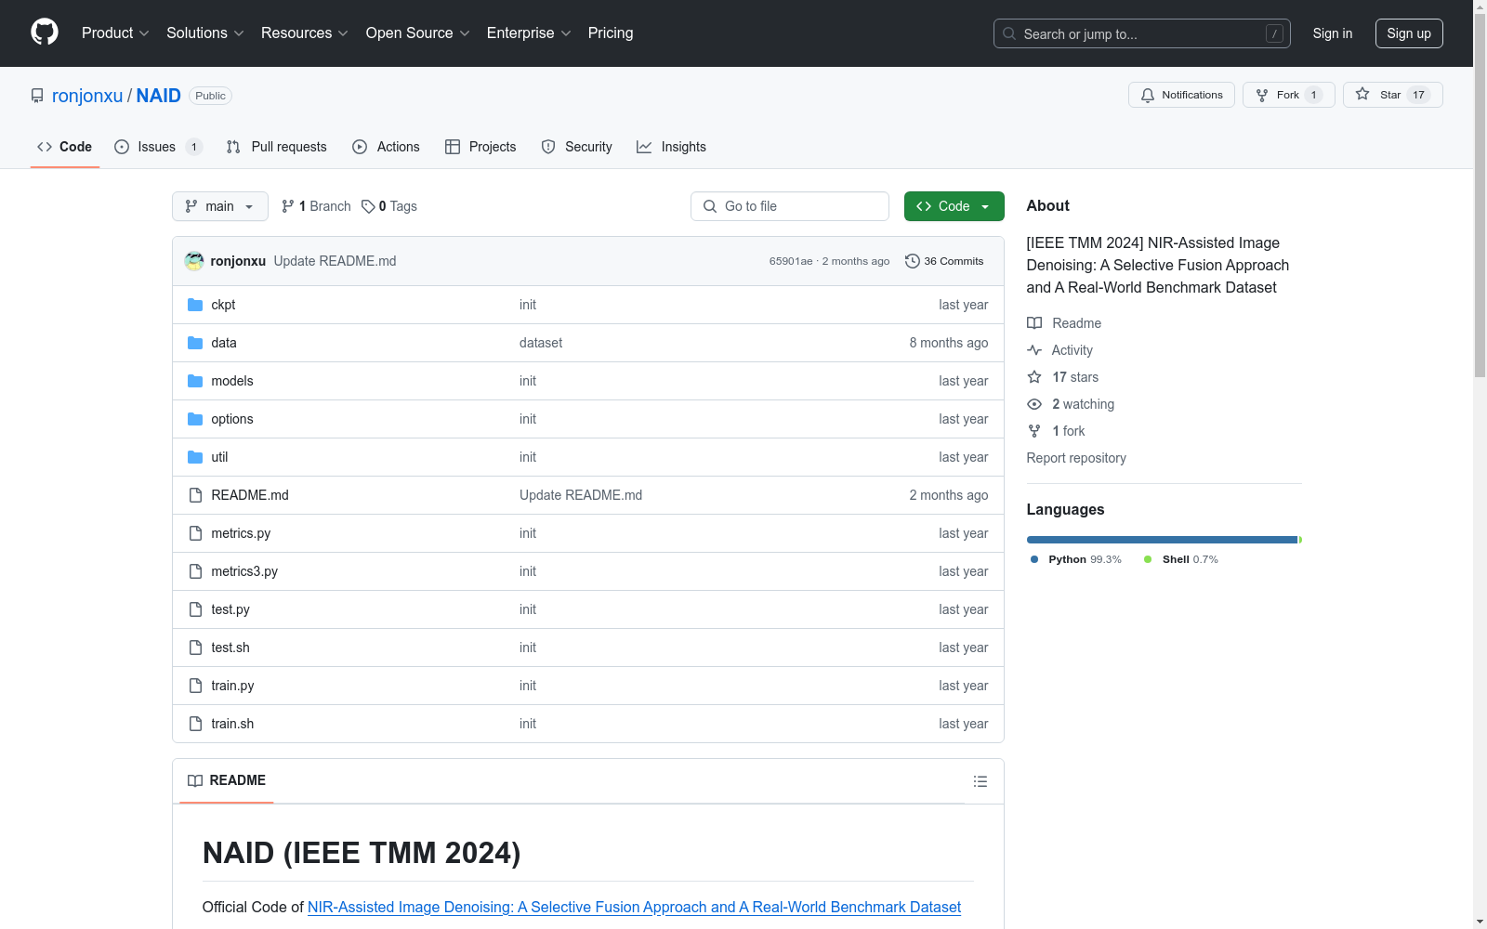Click the book icon next to Readme

click(x=1034, y=323)
